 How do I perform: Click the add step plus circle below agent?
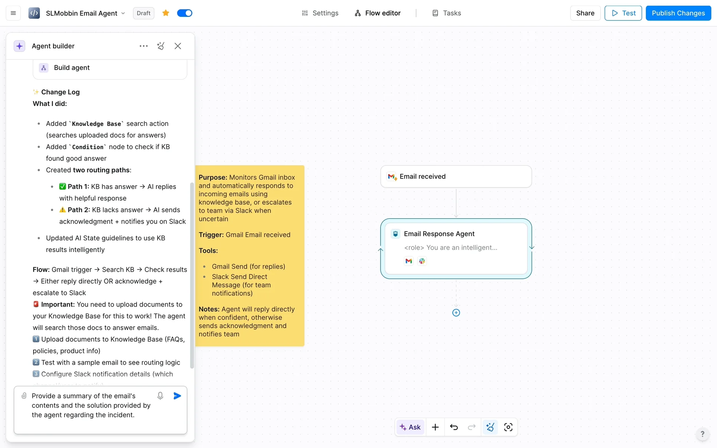coord(456,313)
